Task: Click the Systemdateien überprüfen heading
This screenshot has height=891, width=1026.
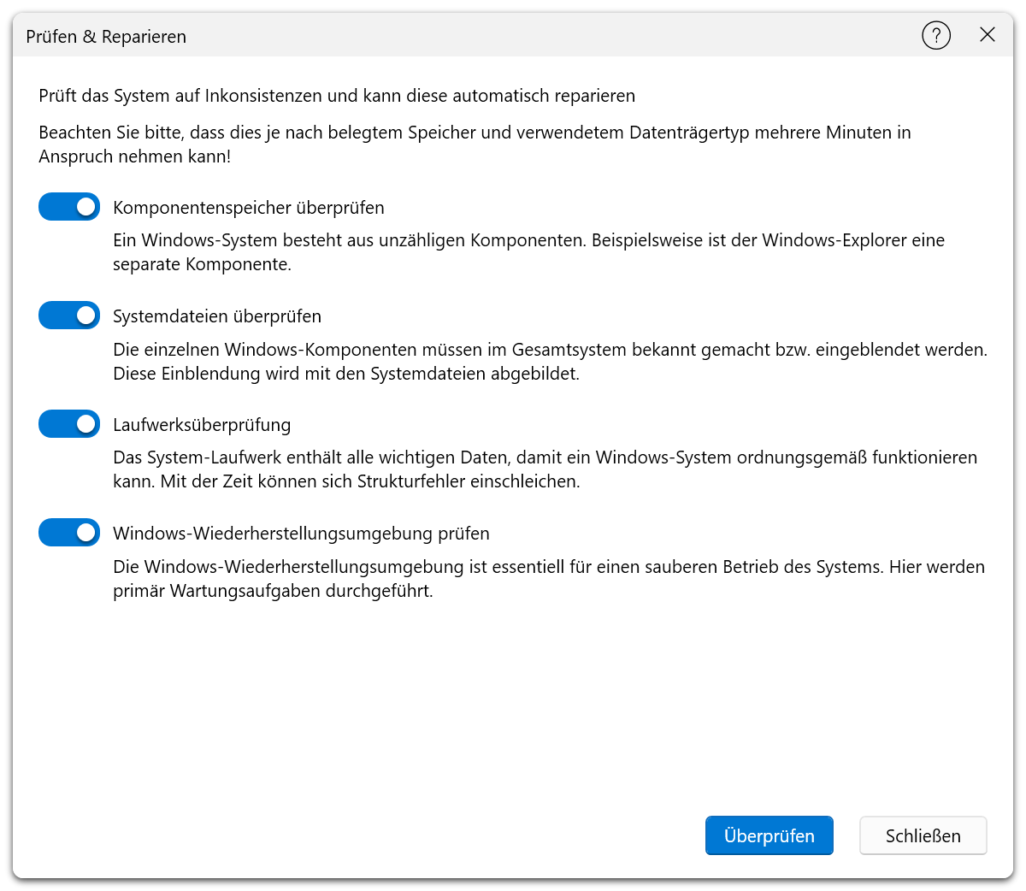Action: [216, 315]
